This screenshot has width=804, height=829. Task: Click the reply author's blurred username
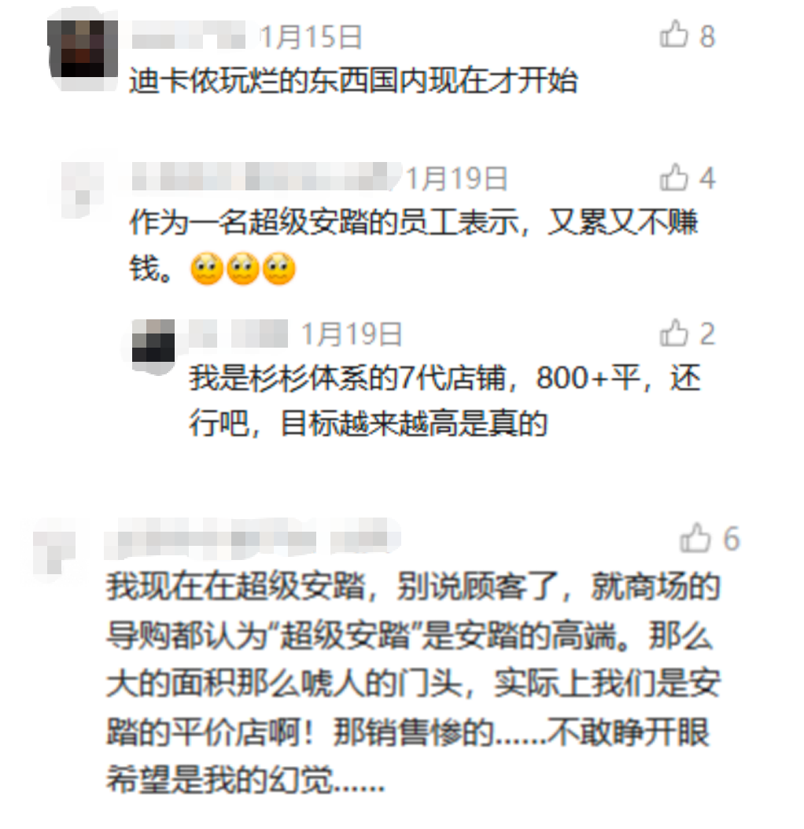coord(237,333)
